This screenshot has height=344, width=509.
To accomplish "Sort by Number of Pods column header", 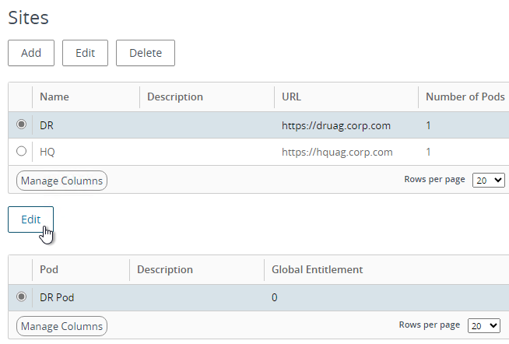I will point(465,97).
